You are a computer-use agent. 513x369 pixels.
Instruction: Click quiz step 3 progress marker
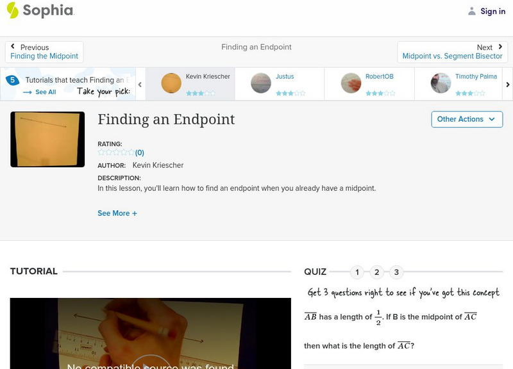click(396, 271)
